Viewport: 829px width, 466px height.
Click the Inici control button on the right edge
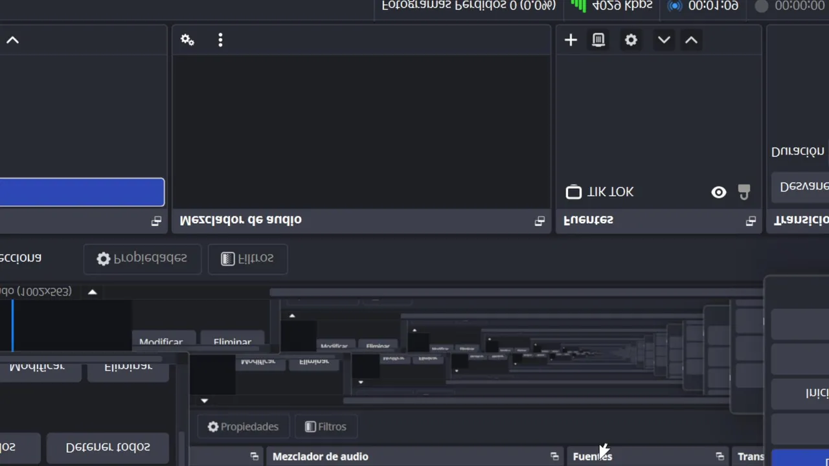(x=801, y=393)
